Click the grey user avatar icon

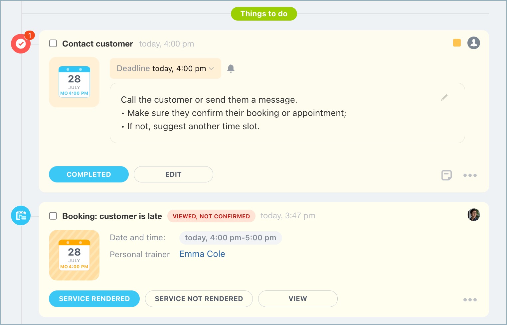tap(473, 43)
